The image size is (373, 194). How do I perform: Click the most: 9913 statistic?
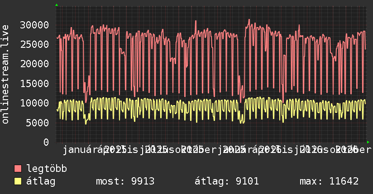click(125, 181)
